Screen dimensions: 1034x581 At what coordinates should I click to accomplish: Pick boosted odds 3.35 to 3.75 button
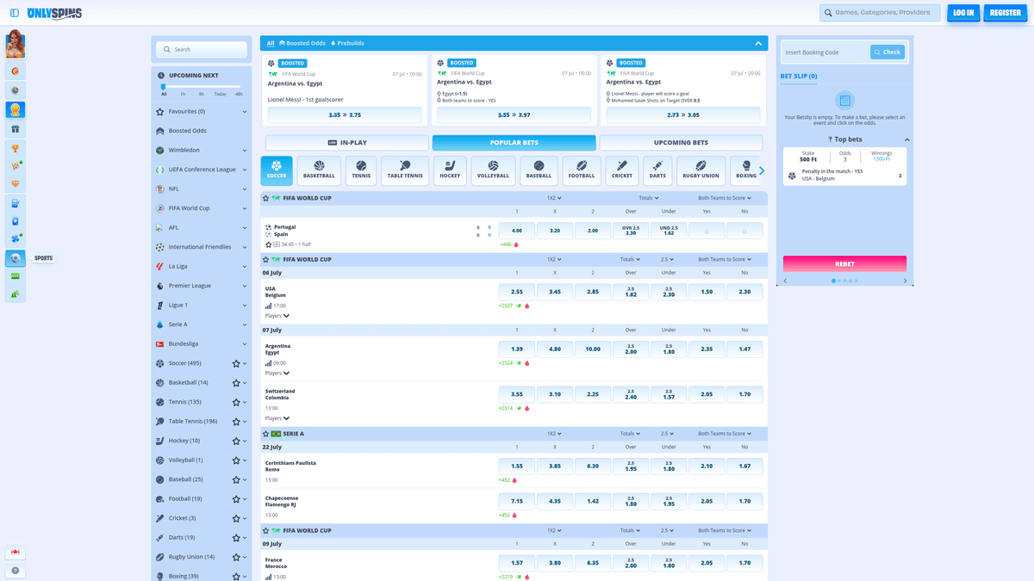tap(345, 114)
